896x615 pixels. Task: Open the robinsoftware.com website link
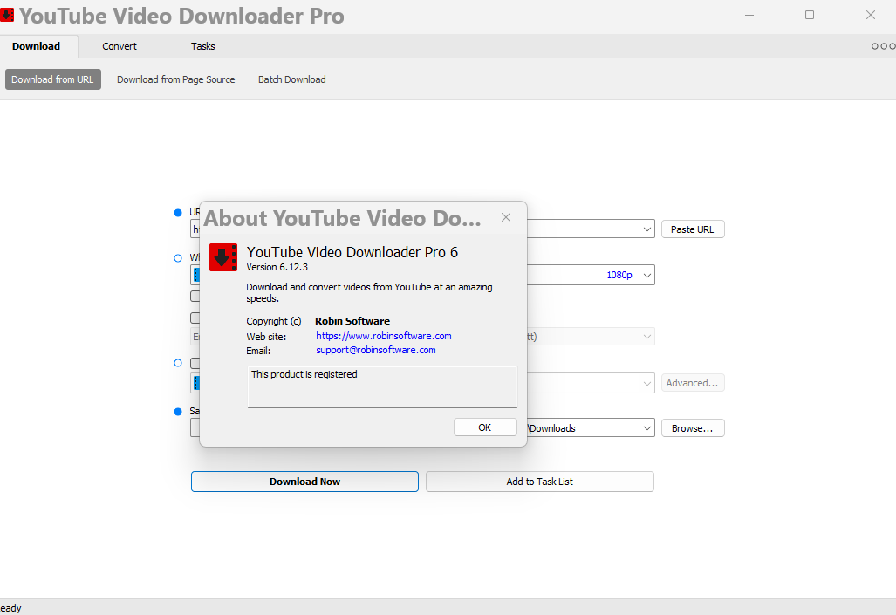[383, 336]
